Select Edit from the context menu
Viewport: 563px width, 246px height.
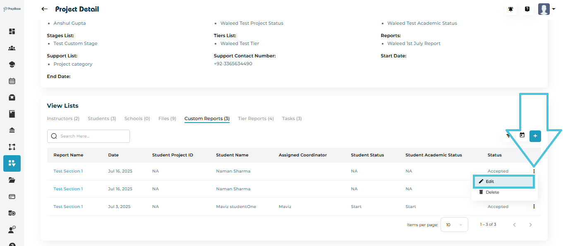pos(503,182)
